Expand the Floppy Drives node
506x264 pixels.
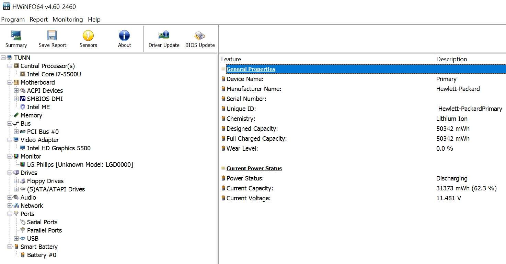coord(16,181)
